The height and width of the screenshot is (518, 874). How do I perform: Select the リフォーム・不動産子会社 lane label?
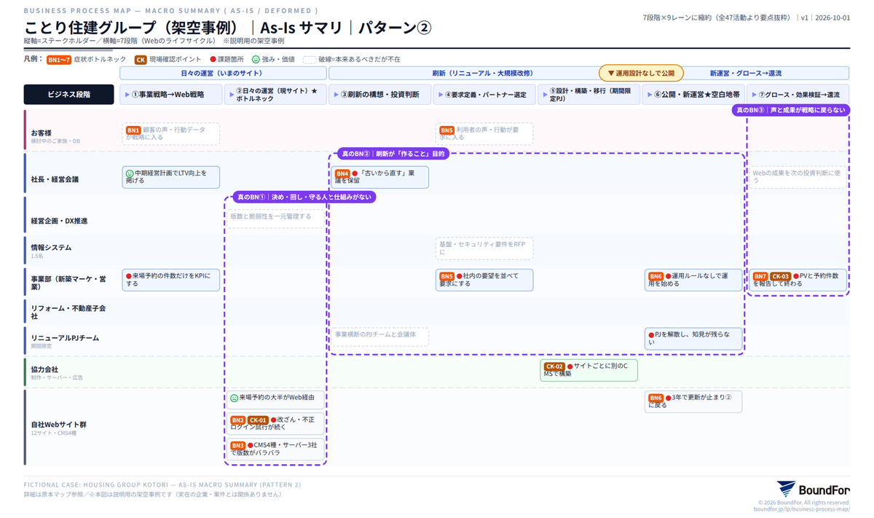pyautogui.click(x=68, y=313)
